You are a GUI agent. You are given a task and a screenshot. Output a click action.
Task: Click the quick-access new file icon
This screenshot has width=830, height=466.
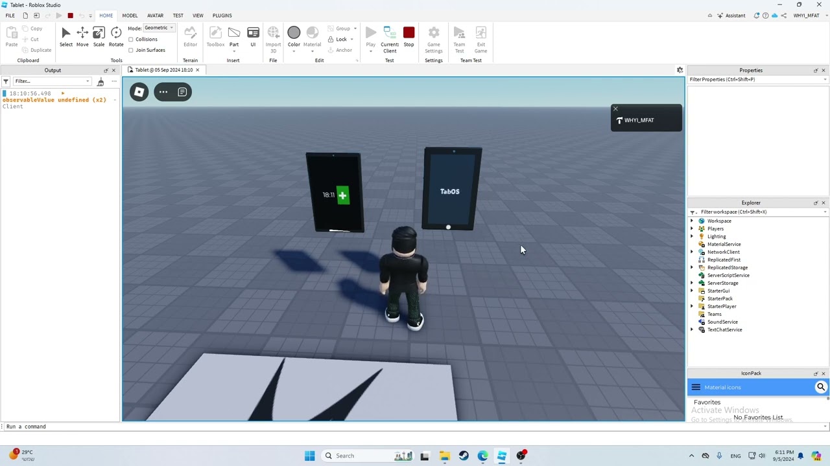[x=25, y=16]
